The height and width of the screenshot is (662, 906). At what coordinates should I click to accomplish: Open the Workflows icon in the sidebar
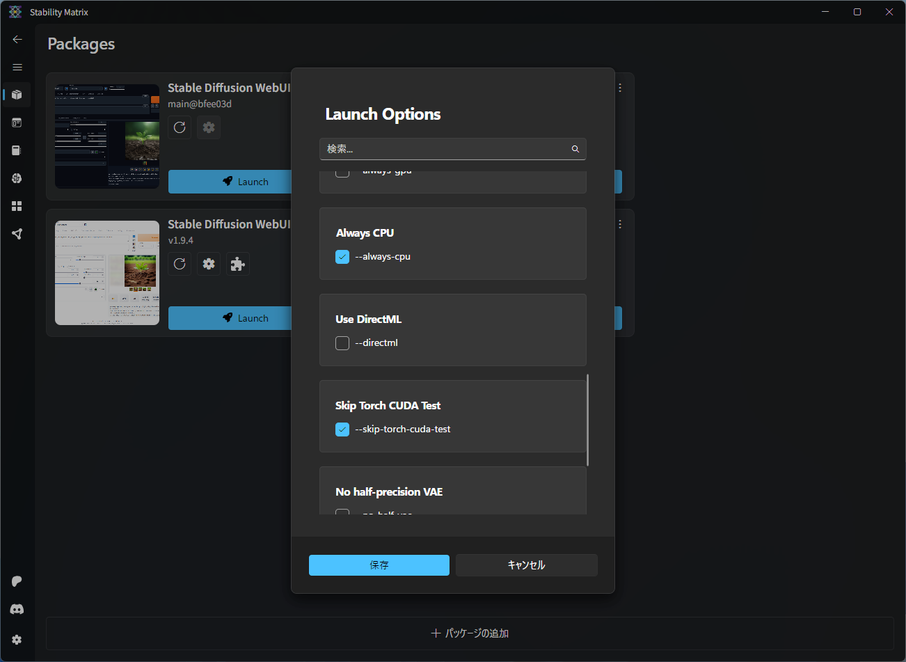[x=17, y=234]
